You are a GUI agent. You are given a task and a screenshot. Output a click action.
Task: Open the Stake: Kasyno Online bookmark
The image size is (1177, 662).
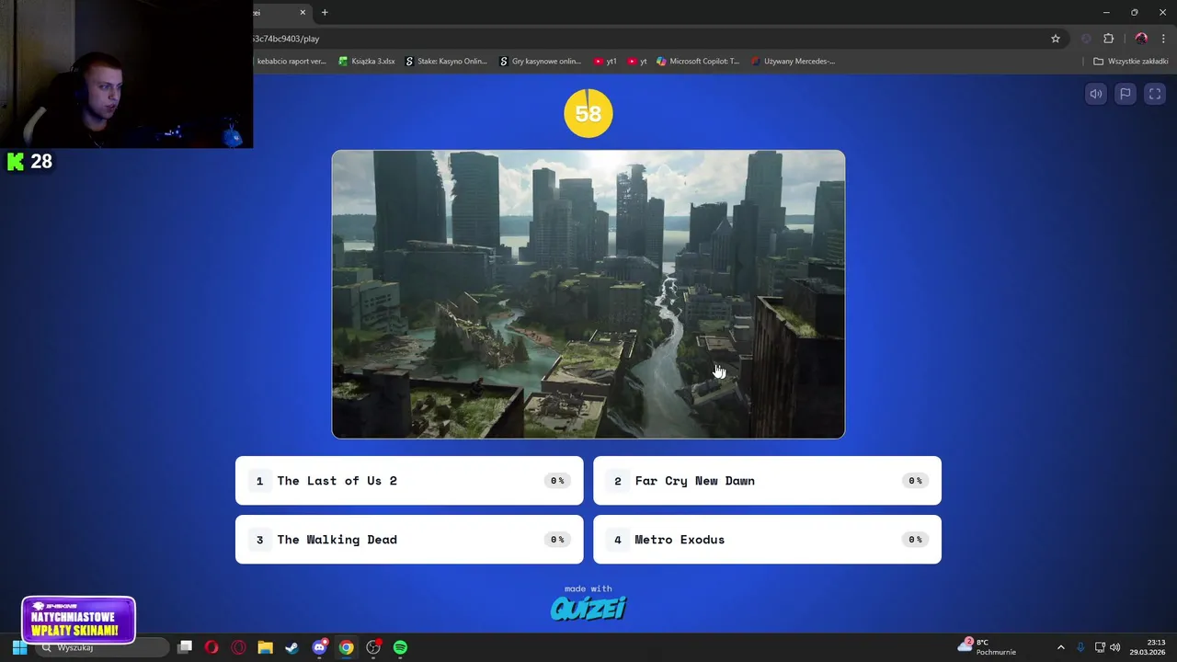[447, 62]
